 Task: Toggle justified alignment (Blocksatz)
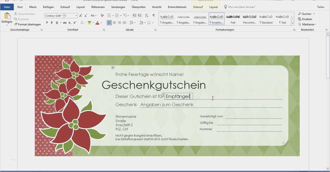click(124, 22)
